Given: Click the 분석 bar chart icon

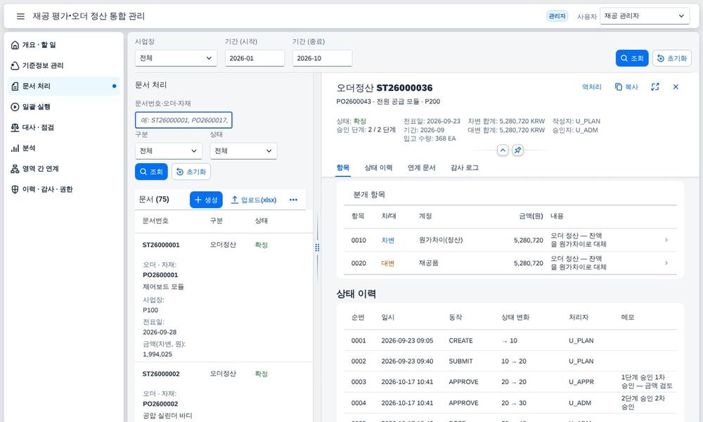Looking at the screenshot, I should tap(15, 148).
